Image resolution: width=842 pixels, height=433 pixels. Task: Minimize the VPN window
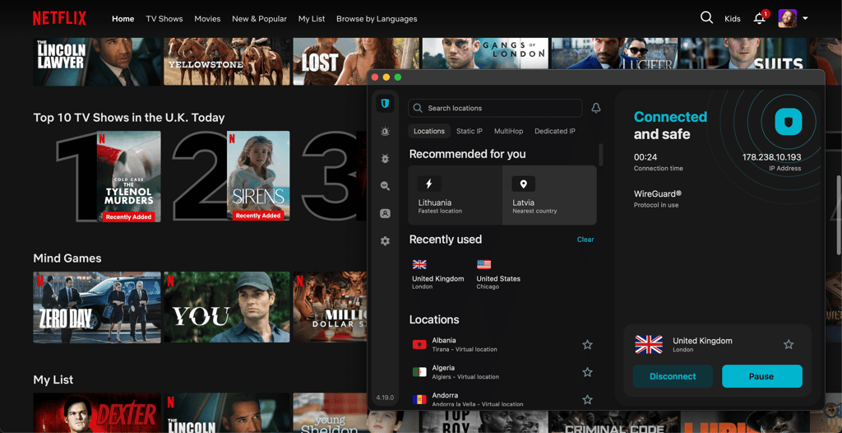coord(386,77)
